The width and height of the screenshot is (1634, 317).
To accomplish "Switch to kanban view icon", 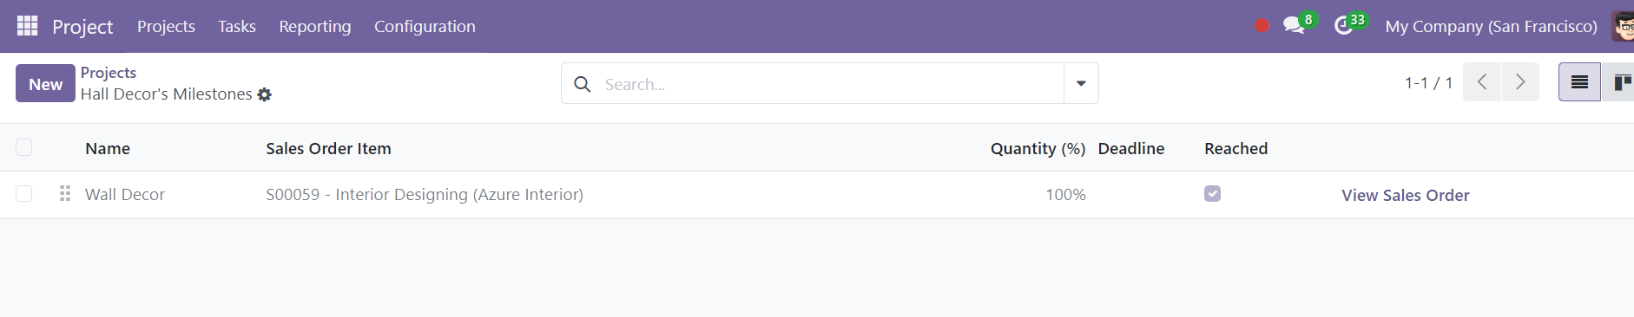I will (x=1618, y=82).
